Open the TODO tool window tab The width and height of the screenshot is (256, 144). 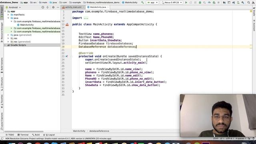[10, 135]
